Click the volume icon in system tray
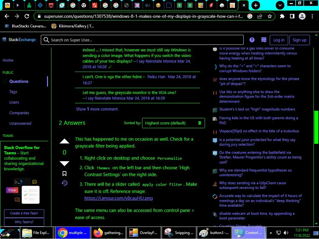 tap(286, 233)
